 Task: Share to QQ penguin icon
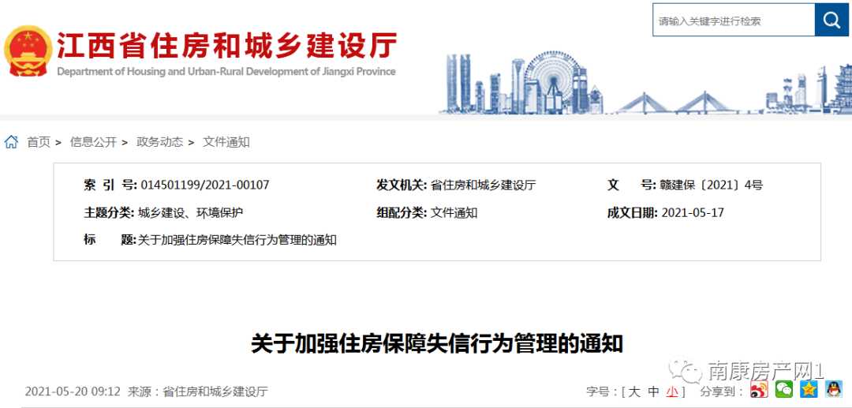[833, 389]
